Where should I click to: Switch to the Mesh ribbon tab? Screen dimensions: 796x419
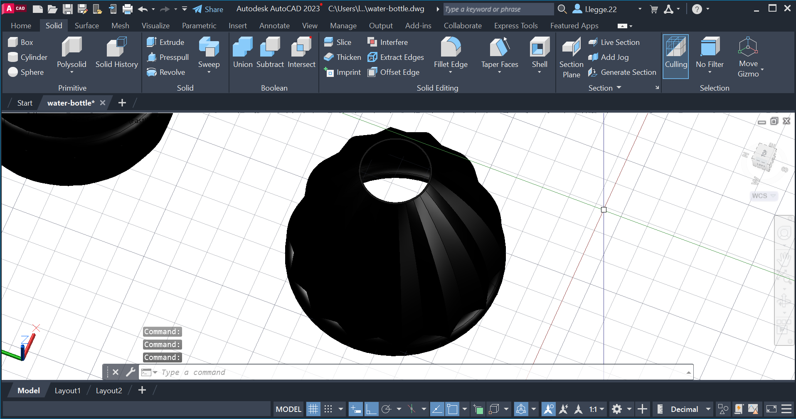click(120, 25)
